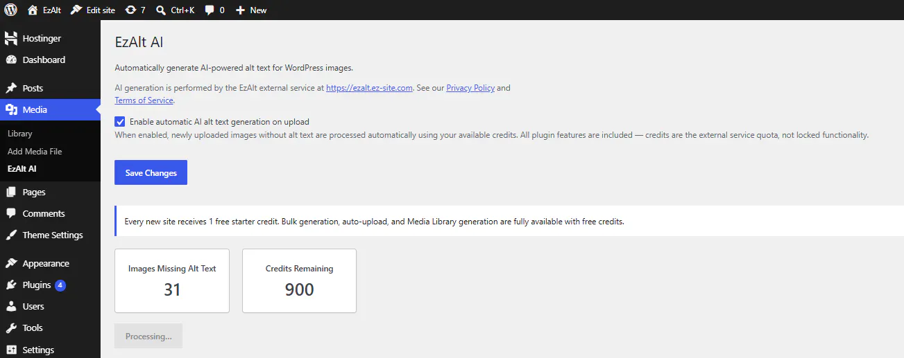Click EzAlt site name in admin bar
This screenshot has width=904, height=358.
point(52,10)
